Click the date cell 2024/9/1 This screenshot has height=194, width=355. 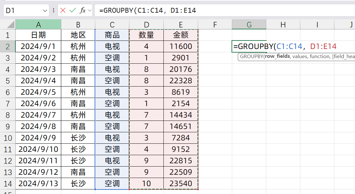(x=38, y=46)
